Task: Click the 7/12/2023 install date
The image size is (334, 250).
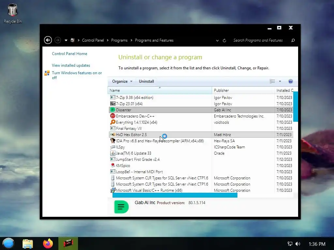Action: pos(284,159)
